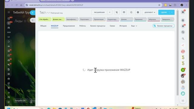Click the taskbar clock
This screenshot has width=194, height=109.
click(x=185, y=108)
